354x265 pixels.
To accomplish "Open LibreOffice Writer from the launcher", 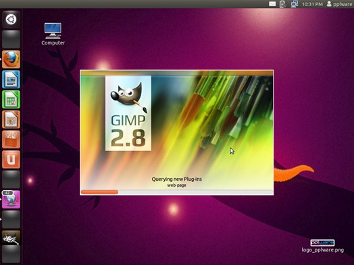I will pos(11,80).
